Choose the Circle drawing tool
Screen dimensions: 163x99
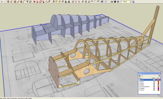click(21, 2)
